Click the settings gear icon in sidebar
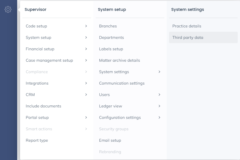The width and height of the screenshot is (240, 160). point(8,9)
